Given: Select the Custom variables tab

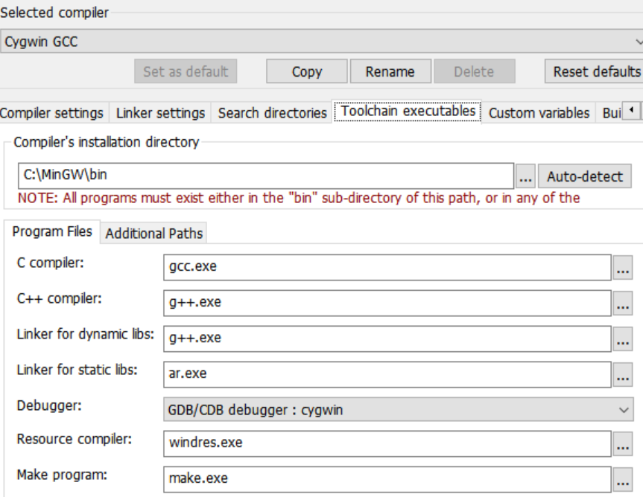Looking at the screenshot, I should click(539, 113).
